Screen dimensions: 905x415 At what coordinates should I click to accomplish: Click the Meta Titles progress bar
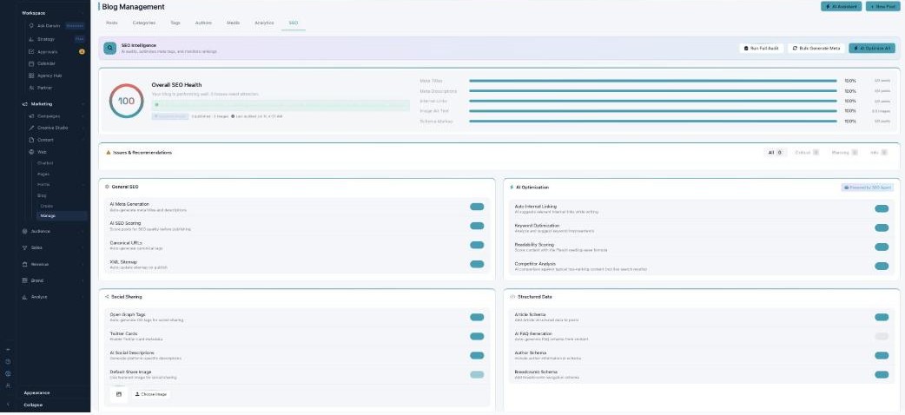click(x=653, y=81)
